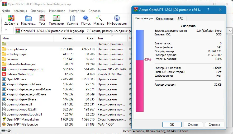This screenshot has height=134, width=233.
Task: Click the Добавить (Add) toolbar icon
Action: coord(11,18)
